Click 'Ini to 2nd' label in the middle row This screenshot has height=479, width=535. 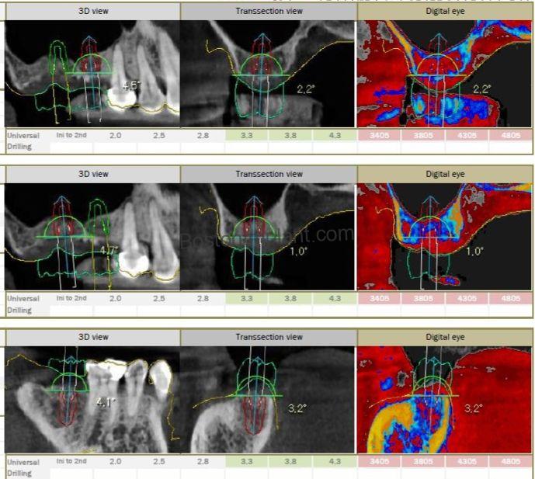coord(71,298)
